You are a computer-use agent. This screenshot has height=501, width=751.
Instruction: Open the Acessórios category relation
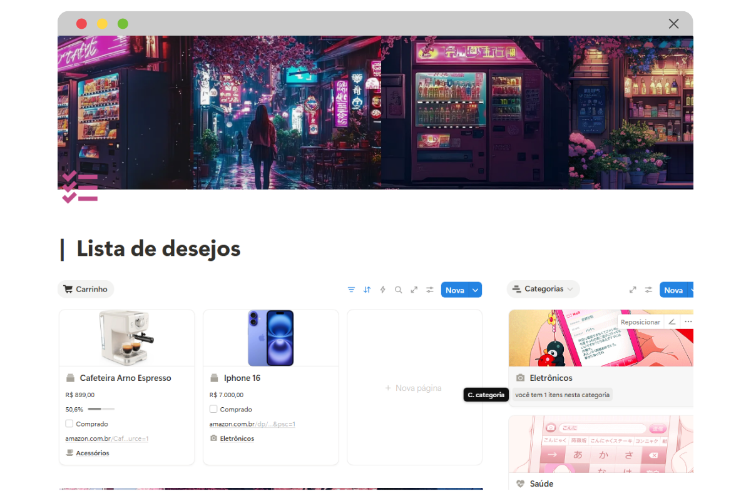coord(93,453)
